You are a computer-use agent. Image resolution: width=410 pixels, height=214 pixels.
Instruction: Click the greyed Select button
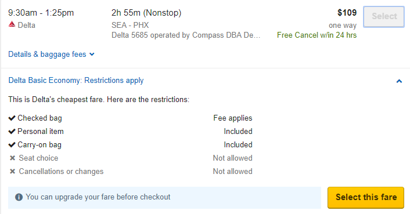(x=384, y=16)
